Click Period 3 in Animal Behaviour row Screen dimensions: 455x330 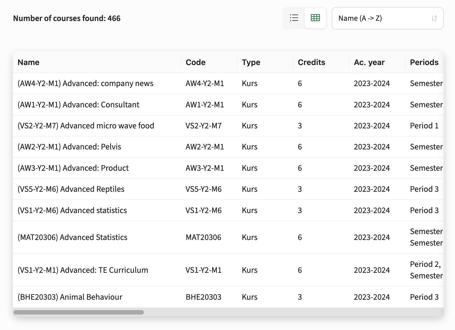click(424, 297)
